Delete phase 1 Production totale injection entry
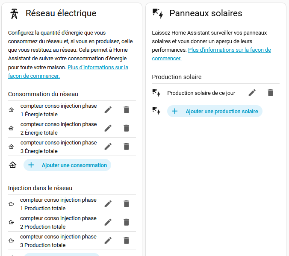 (126, 204)
